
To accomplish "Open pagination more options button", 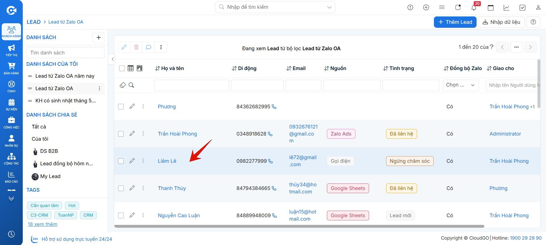I will tap(516, 47).
